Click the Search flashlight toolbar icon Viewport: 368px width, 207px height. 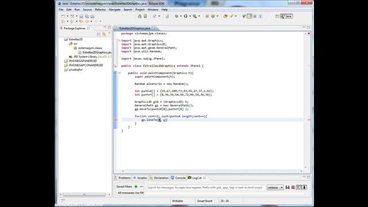[232, 16]
